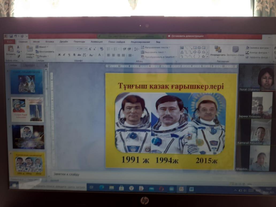
Task: Toggle bold (Ж) formatting
Action: pos(59,55)
